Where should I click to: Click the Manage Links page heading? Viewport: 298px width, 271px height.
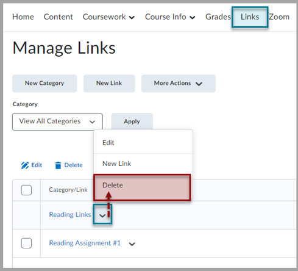pos(64,48)
